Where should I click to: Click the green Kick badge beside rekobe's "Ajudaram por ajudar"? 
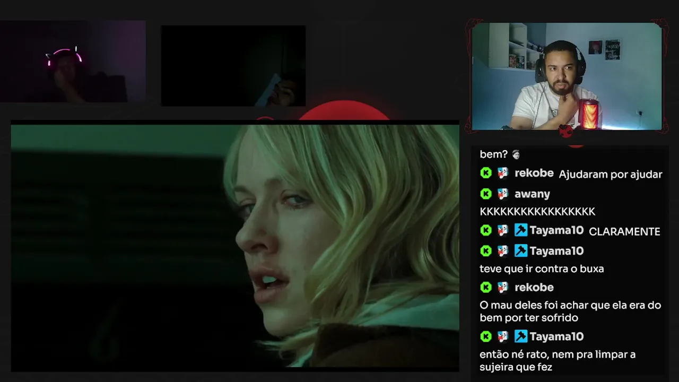pos(486,173)
